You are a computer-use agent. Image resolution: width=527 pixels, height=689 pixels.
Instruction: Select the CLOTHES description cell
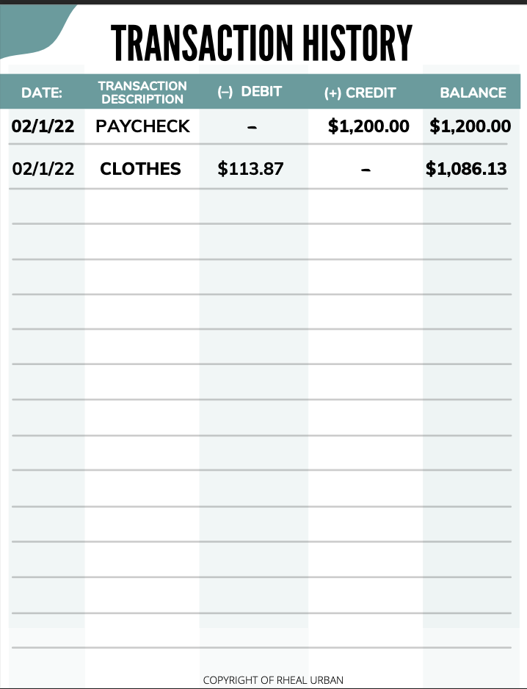tap(140, 169)
